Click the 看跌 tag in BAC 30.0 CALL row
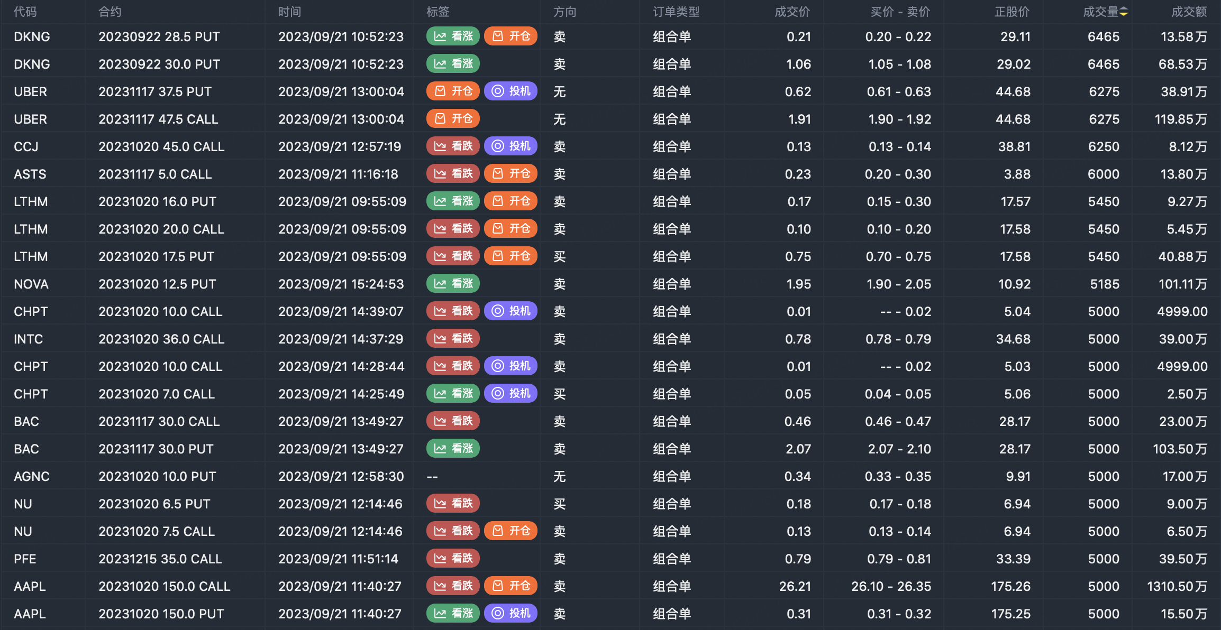Screen dimensions: 1221x630 [453, 421]
